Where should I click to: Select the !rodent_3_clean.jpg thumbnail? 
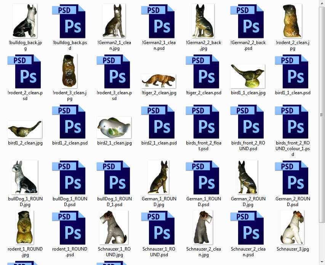pos(69,71)
